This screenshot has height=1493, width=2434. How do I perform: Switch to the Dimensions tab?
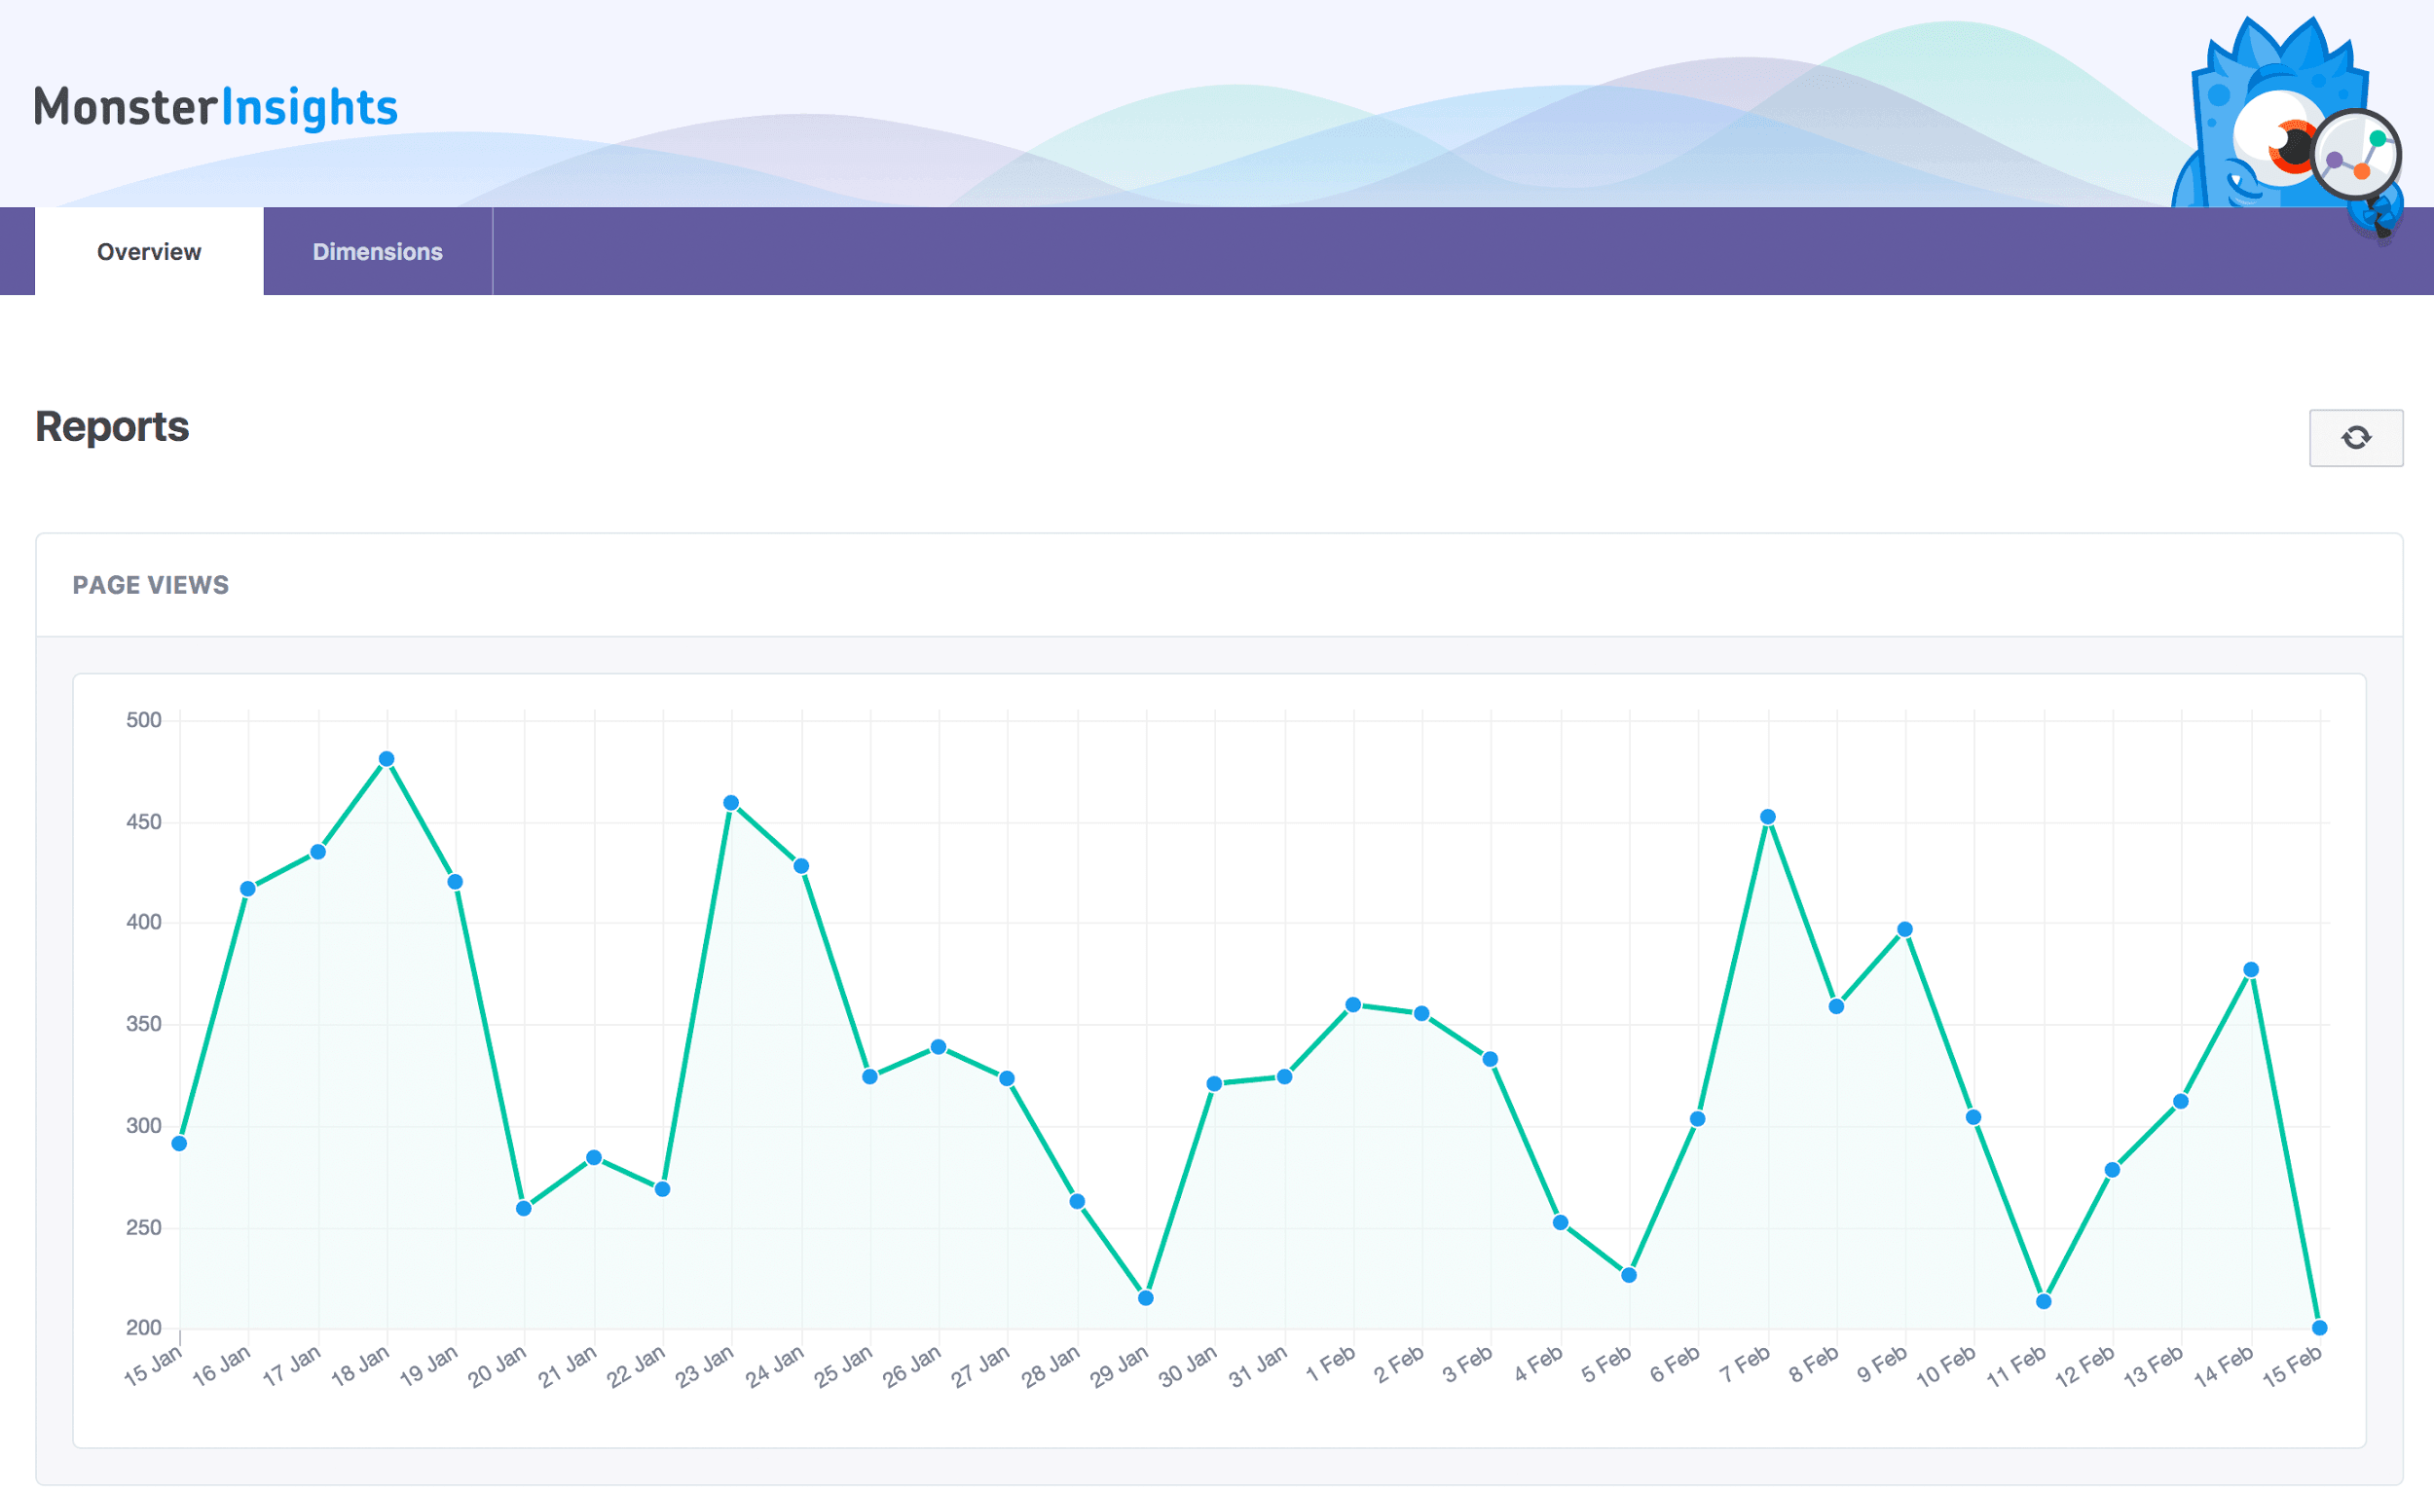pos(378,251)
